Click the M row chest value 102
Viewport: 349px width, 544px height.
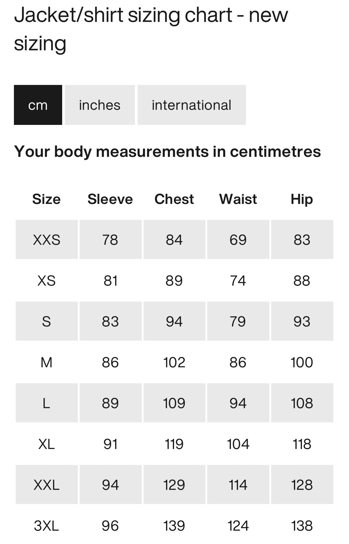point(174,362)
